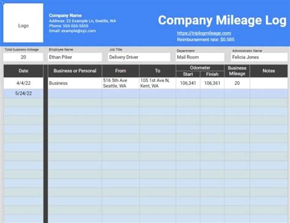Edit the Employee Name field Ethan Piker
290x223 pixels.
[x=75, y=57]
